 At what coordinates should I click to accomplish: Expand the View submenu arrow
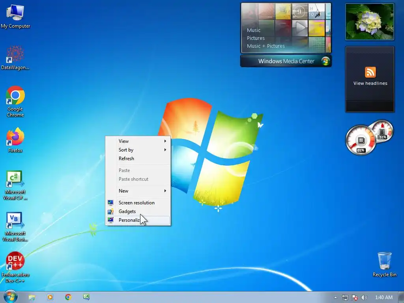coord(165,141)
